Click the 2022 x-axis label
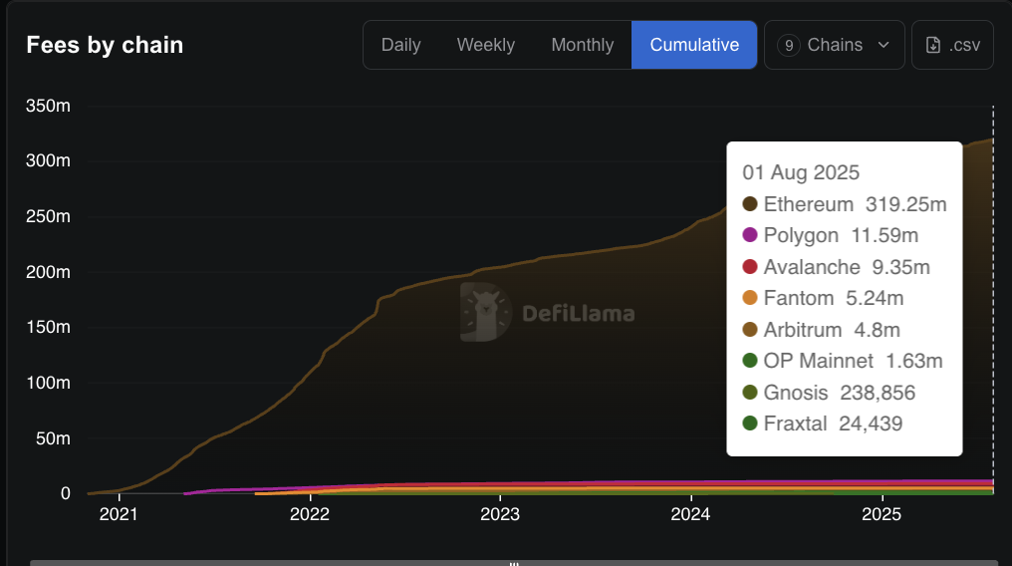 click(310, 514)
